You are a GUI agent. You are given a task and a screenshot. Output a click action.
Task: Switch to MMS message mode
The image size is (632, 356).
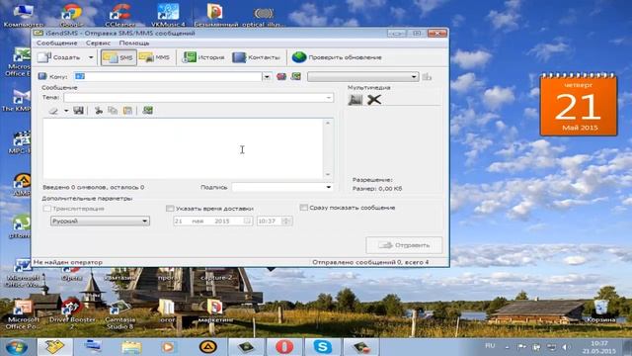click(x=155, y=57)
